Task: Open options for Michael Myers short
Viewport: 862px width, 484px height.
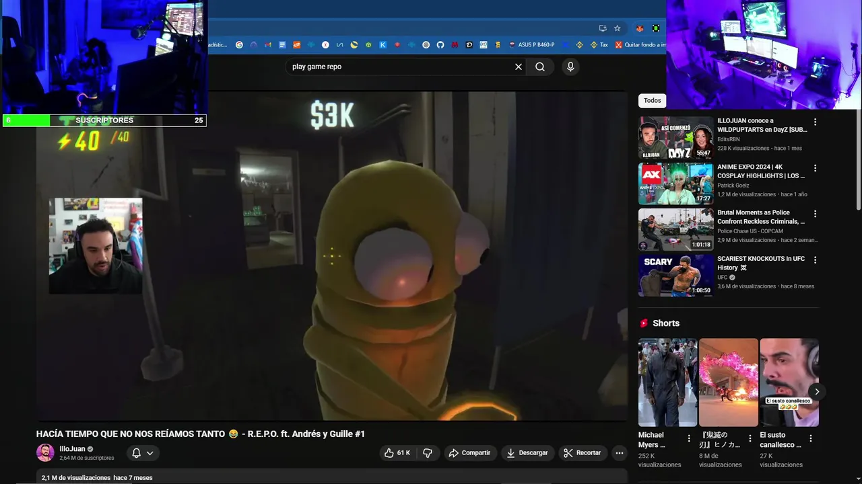Action: 689,438
